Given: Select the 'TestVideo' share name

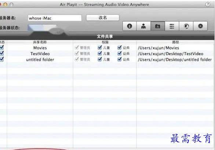Looking at the screenshot, I should pyautogui.click(x=40, y=54).
